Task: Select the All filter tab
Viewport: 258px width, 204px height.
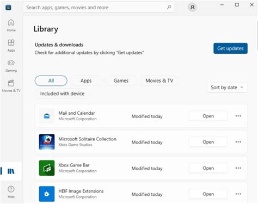Action: pos(51,81)
